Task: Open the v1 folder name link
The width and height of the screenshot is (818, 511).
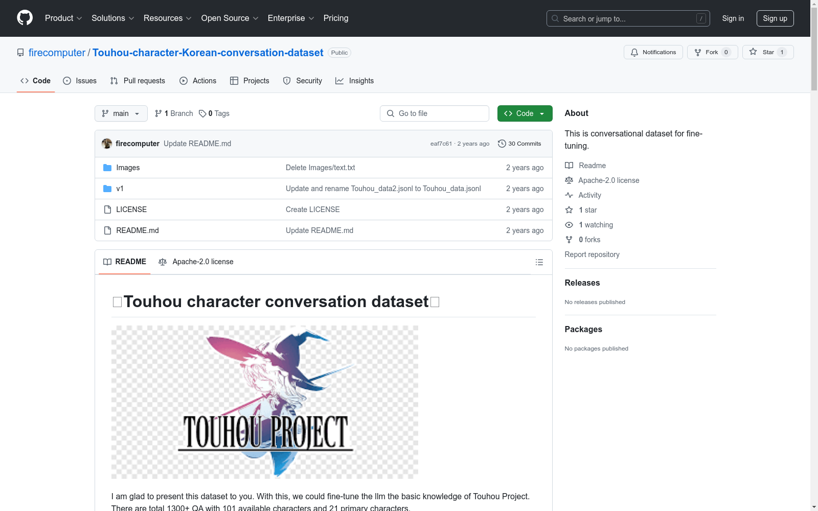Action: click(120, 189)
